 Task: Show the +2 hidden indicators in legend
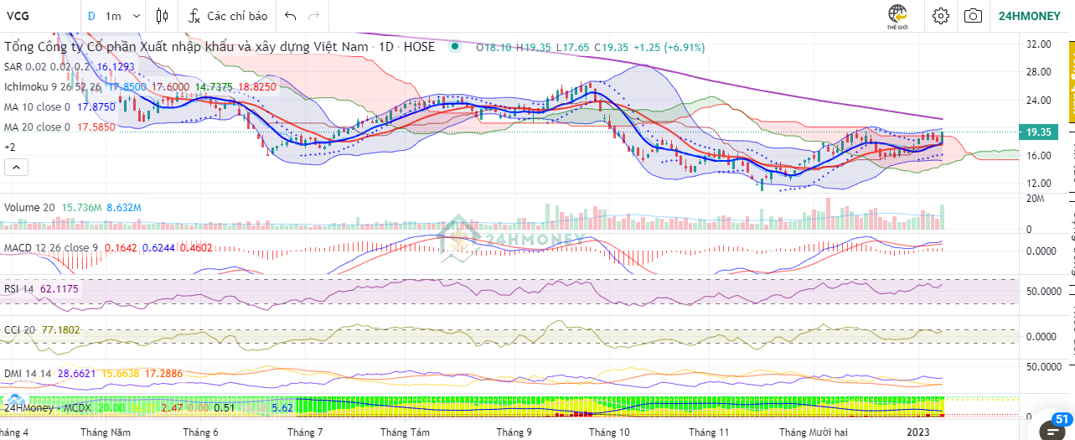point(9,147)
